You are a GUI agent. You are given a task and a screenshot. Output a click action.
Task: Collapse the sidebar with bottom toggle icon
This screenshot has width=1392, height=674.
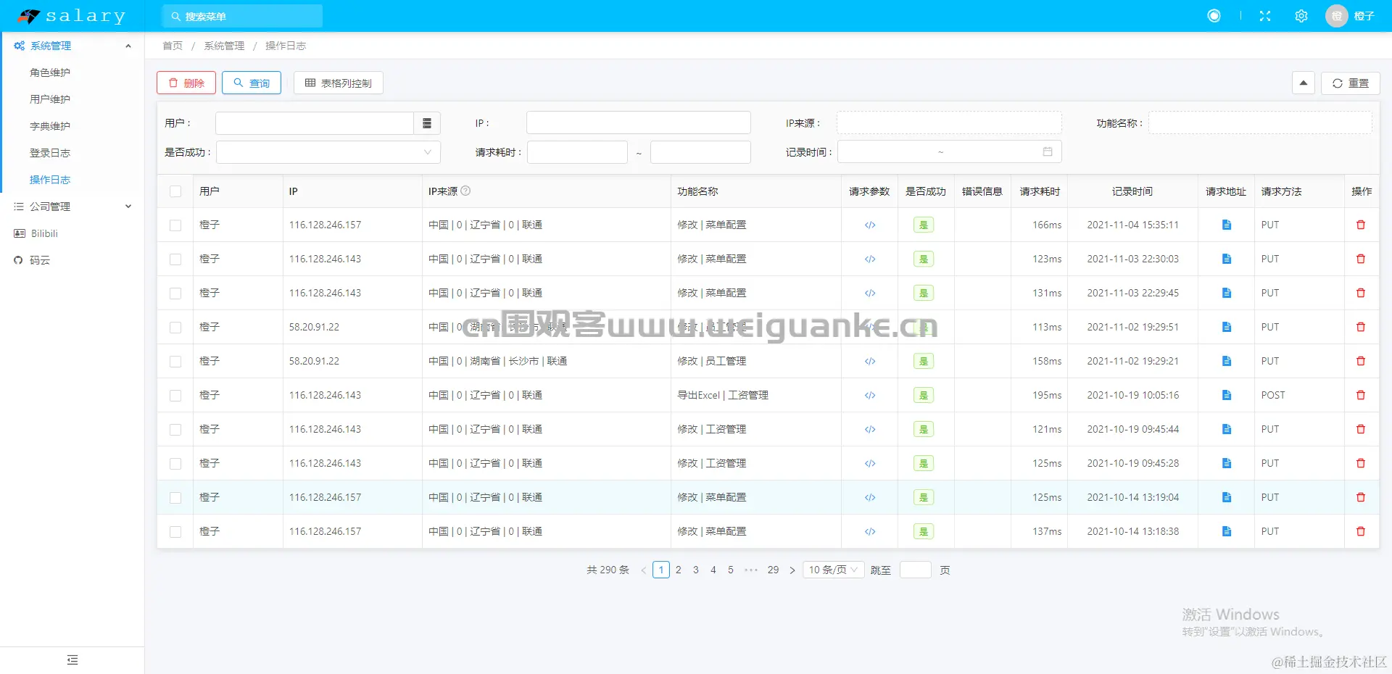click(72, 660)
